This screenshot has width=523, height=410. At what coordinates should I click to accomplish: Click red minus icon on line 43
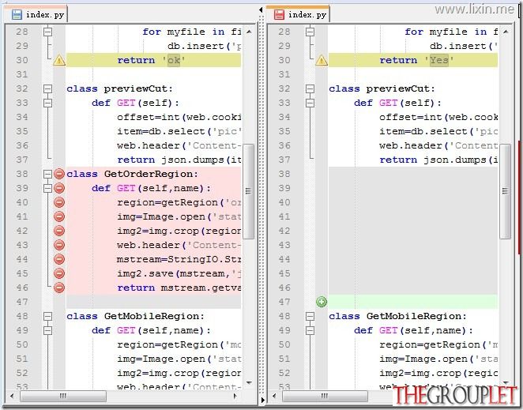tap(59, 245)
